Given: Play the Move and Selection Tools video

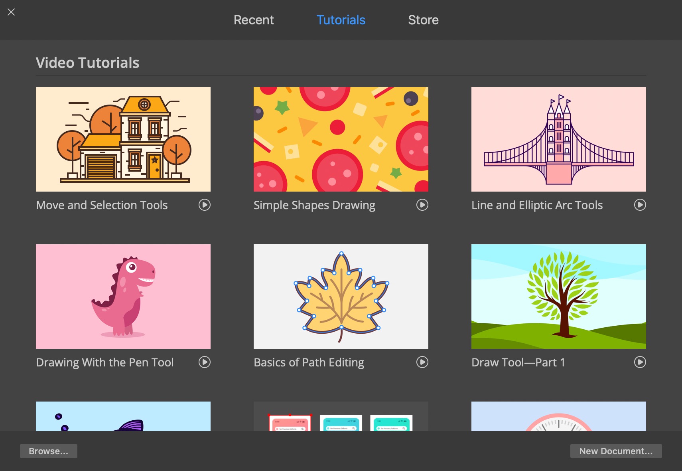Looking at the screenshot, I should (x=205, y=205).
